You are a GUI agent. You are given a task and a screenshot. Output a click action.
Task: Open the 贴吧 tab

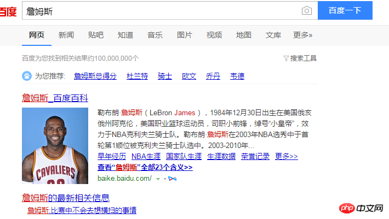click(x=96, y=35)
